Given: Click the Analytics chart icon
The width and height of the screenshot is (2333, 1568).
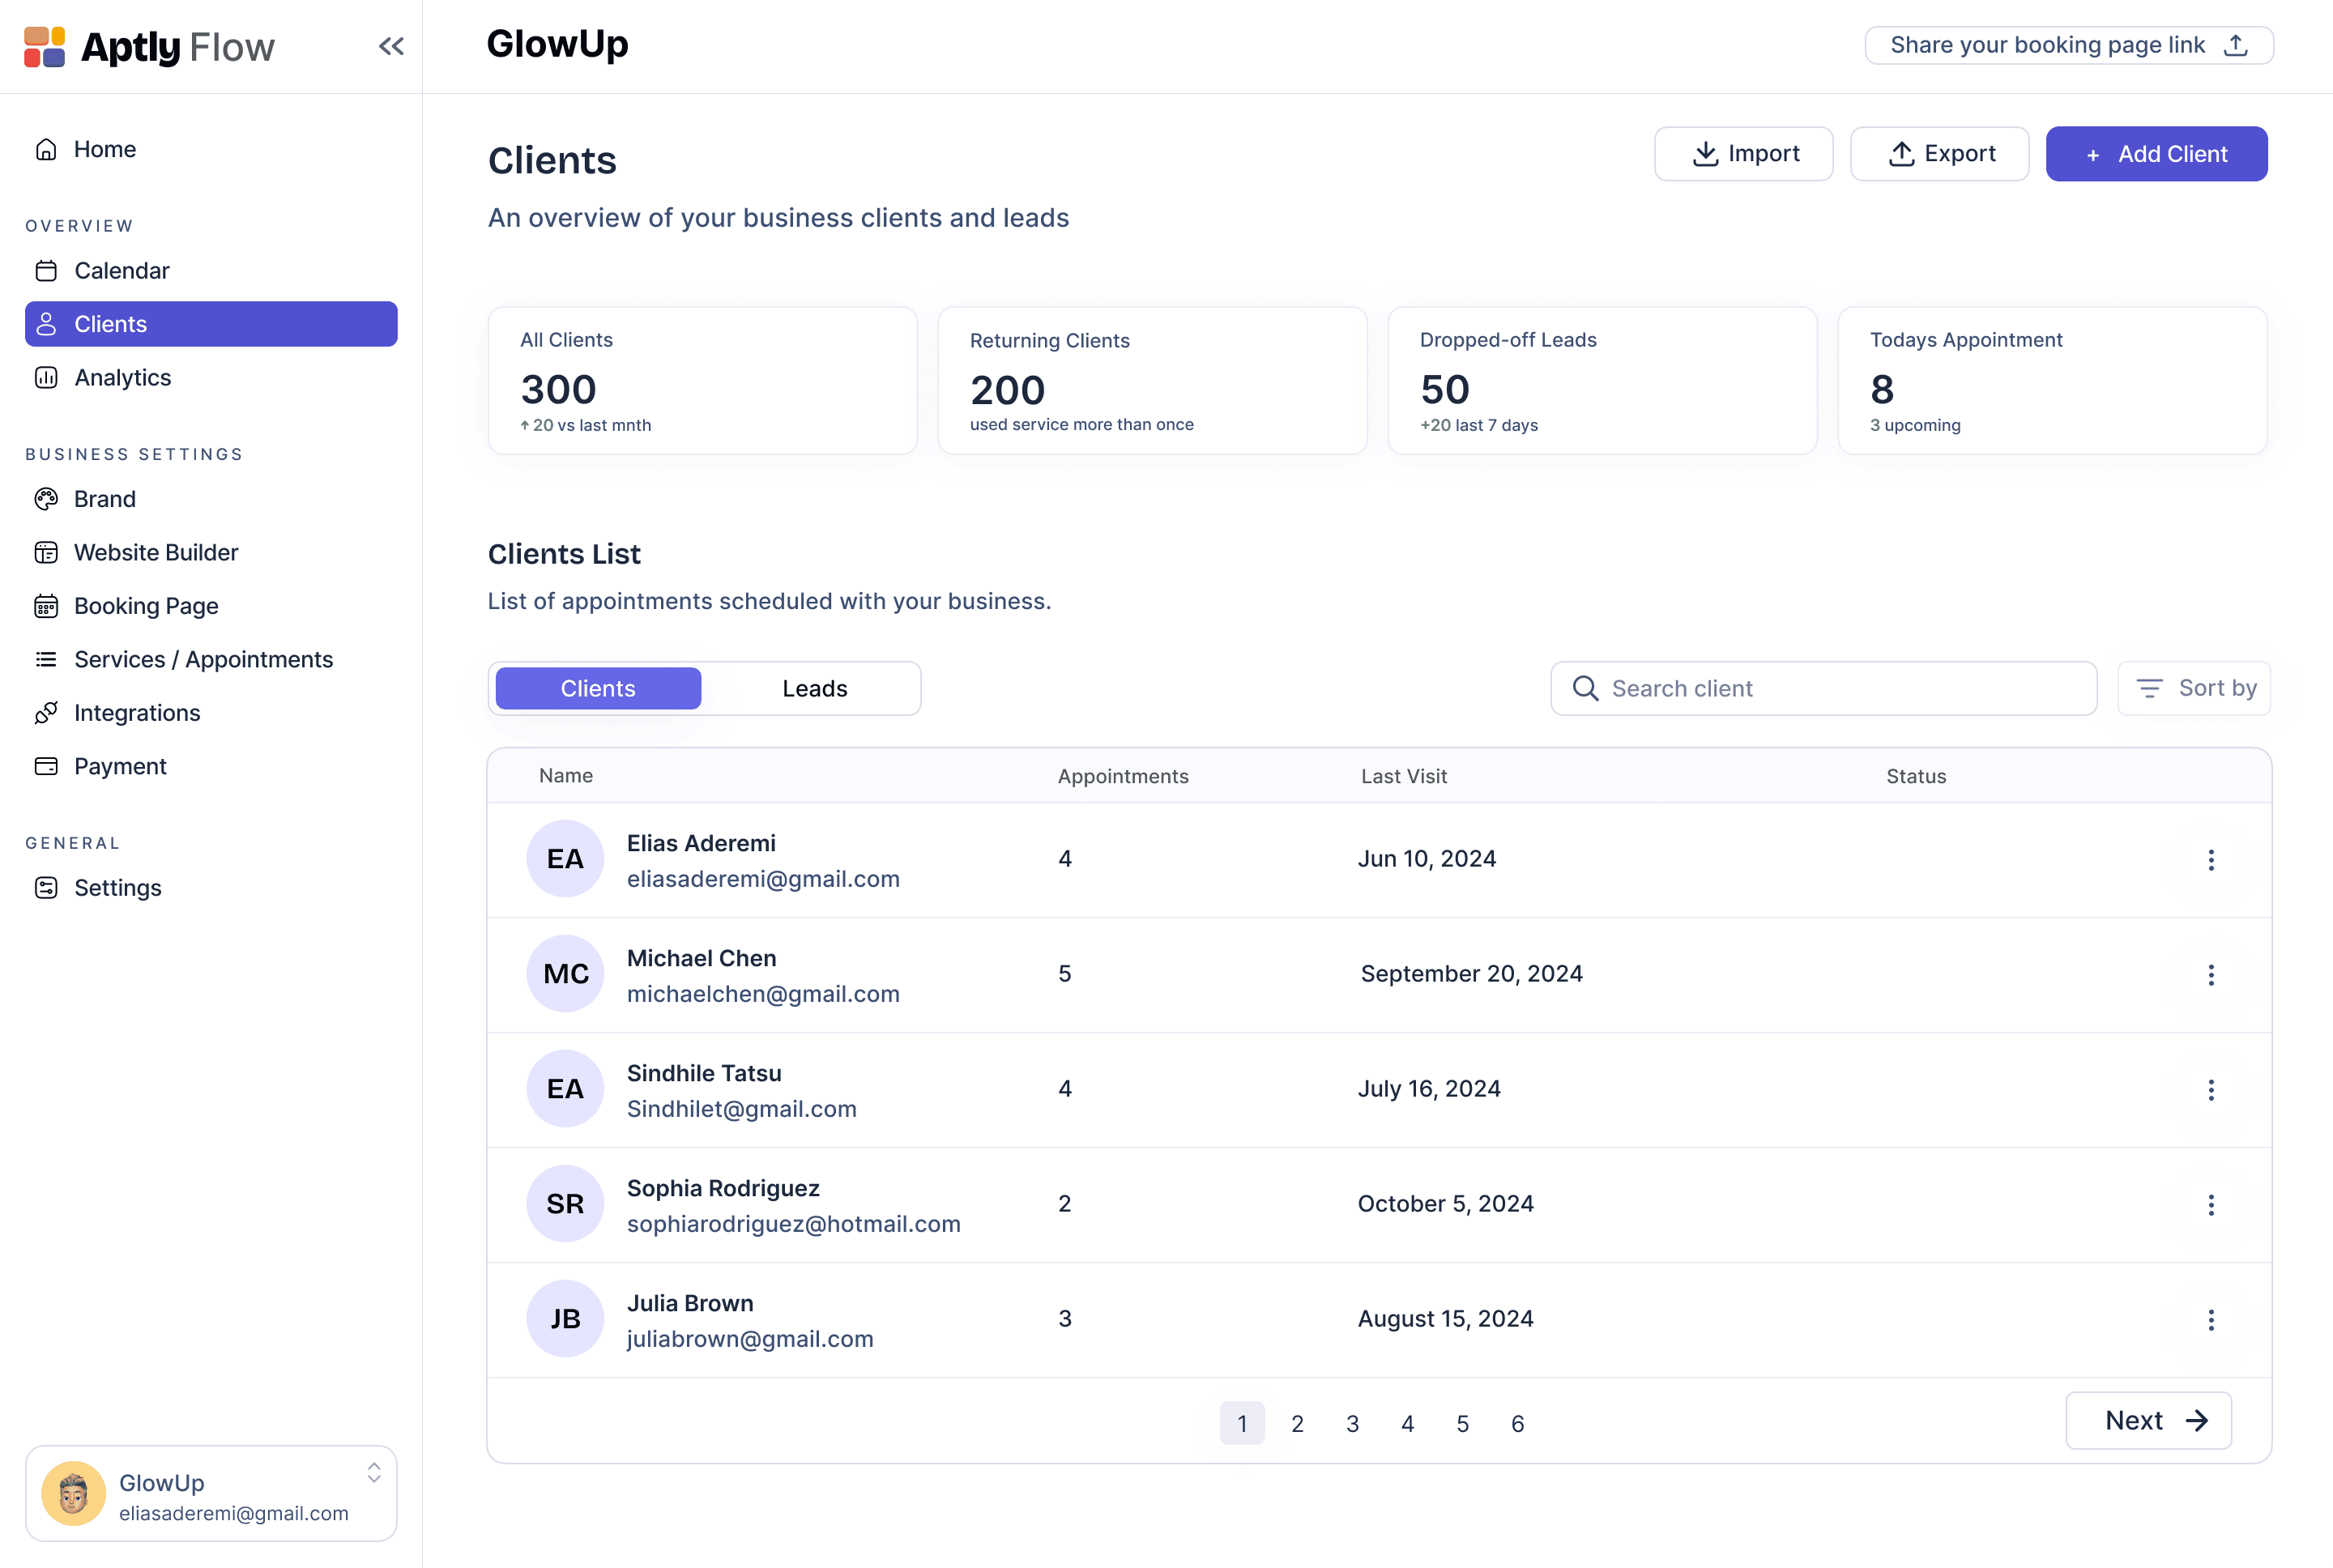Looking at the screenshot, I should 46,377.
